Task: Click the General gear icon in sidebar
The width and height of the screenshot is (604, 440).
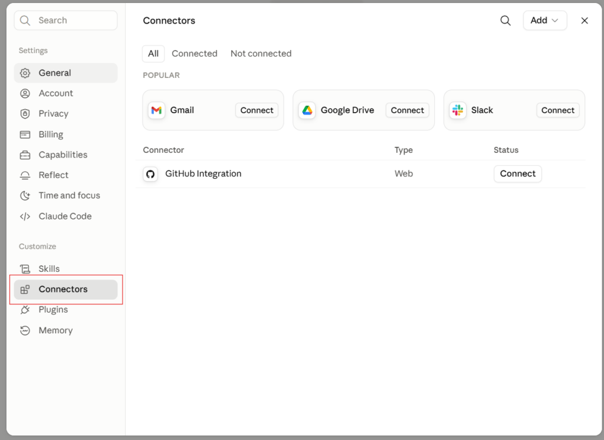Action: click(25, 73)
